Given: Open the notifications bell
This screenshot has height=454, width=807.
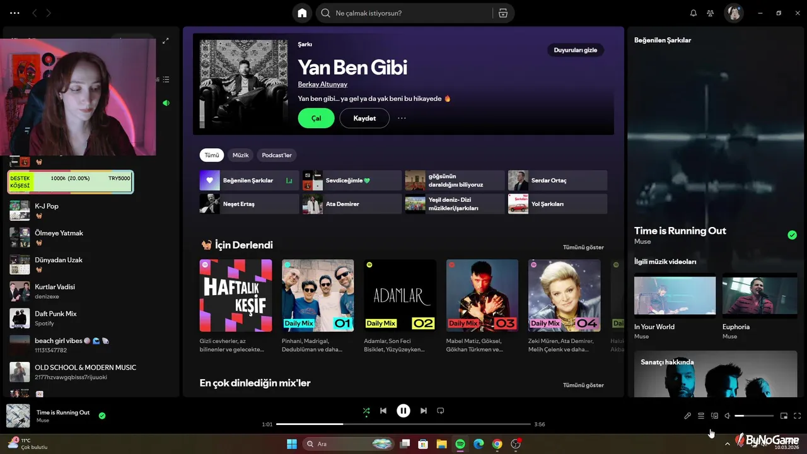Looking at the screenshot, I should pos(694,13).
